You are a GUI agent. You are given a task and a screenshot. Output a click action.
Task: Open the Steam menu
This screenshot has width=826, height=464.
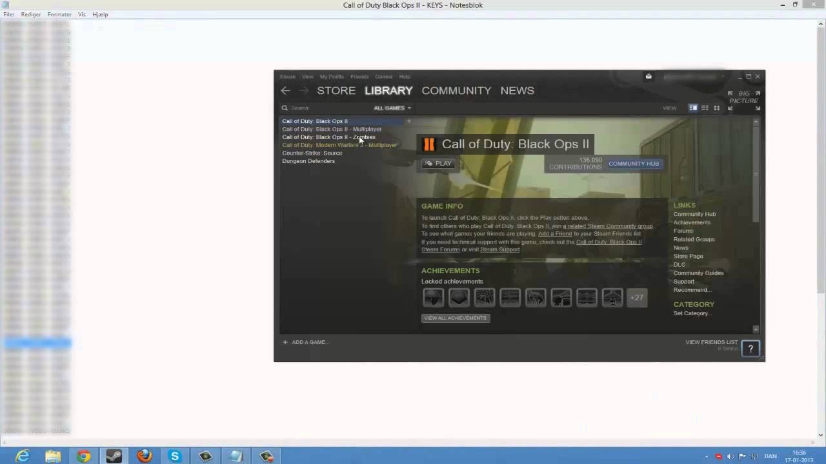tap(287, 77)
